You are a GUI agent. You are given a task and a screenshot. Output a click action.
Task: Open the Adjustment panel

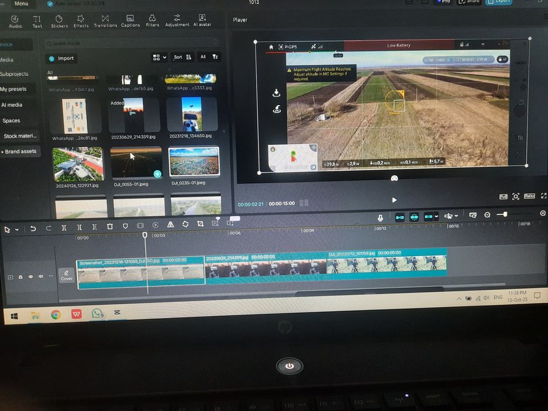tap(177, 21)
